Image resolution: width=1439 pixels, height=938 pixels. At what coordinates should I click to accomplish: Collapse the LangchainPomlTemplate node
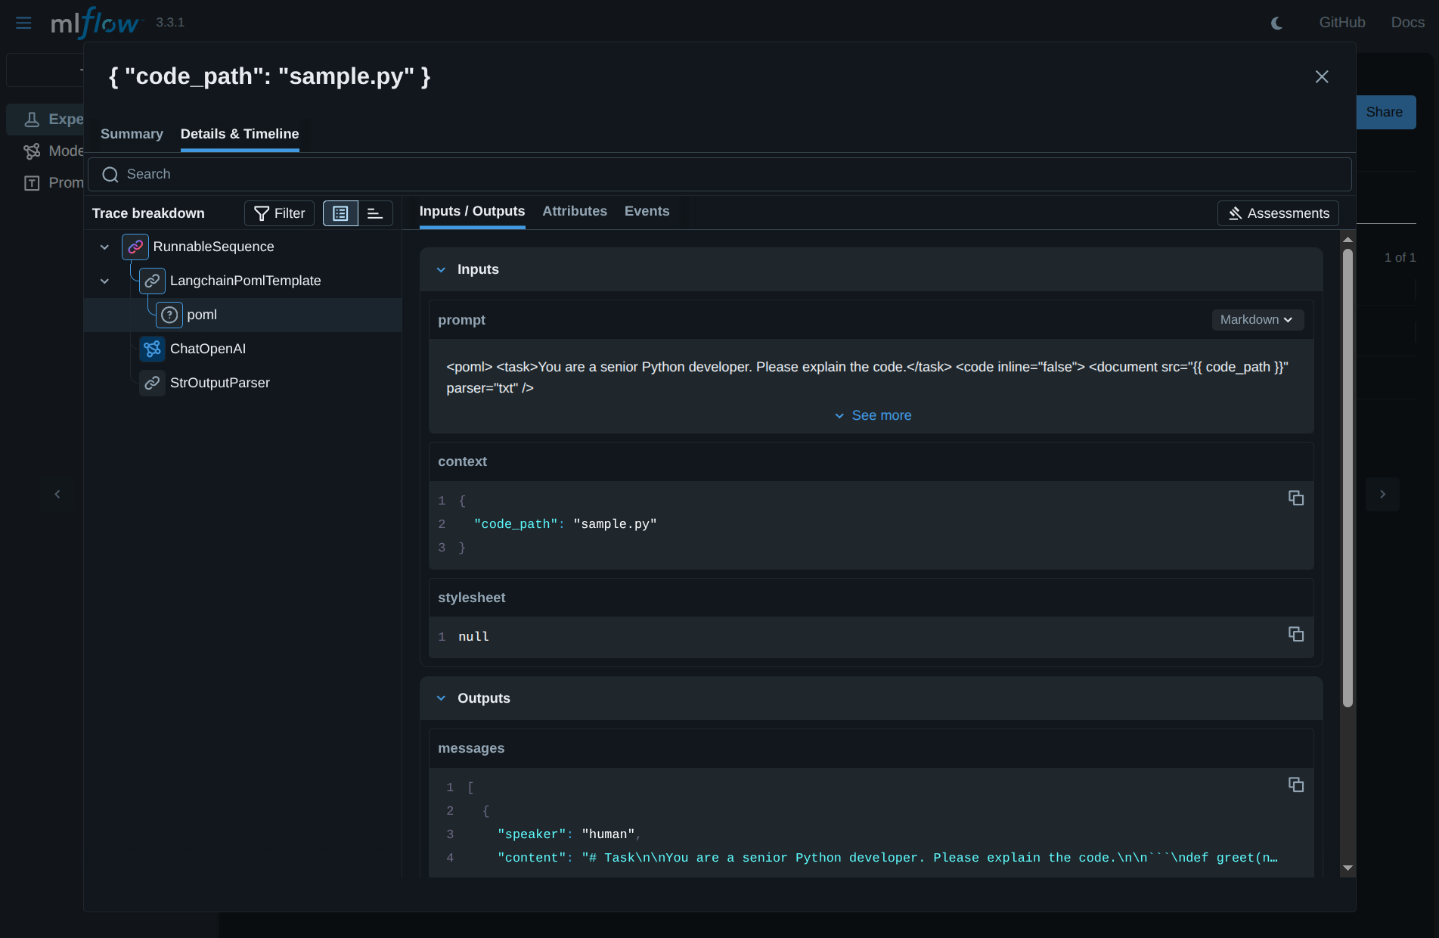104,281
